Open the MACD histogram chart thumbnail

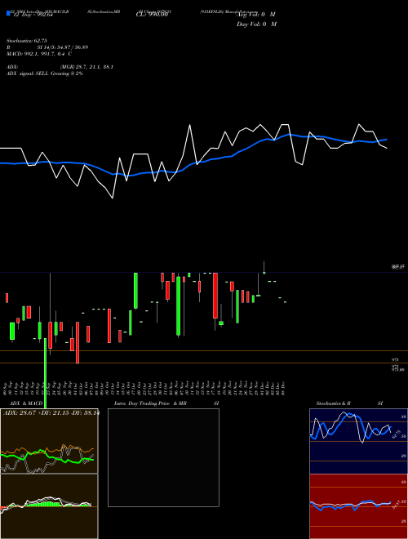(x=49, y=506)
